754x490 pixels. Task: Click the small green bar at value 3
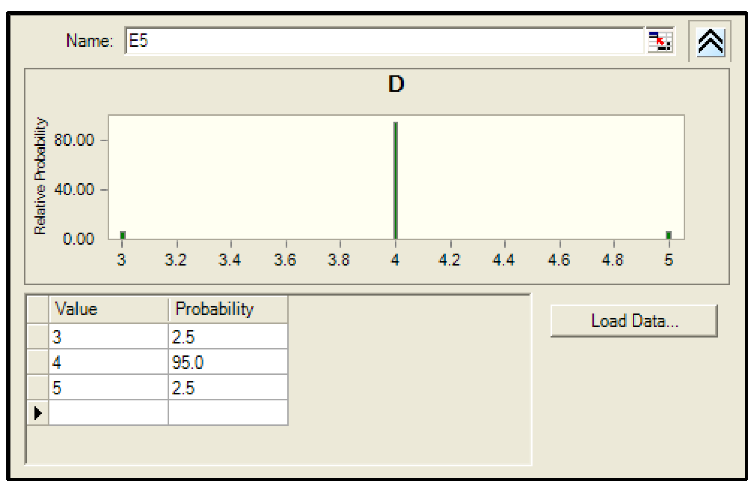[x=122, y=235]
